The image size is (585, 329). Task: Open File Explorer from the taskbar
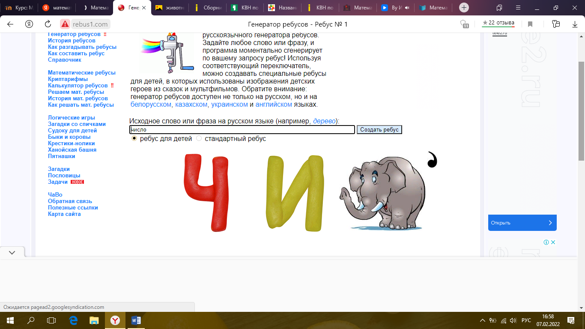pos(94,320)
